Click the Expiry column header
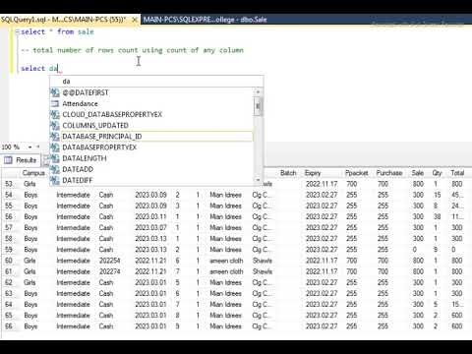The width and height of the screenshot is (472, 354). pos(313,173)
